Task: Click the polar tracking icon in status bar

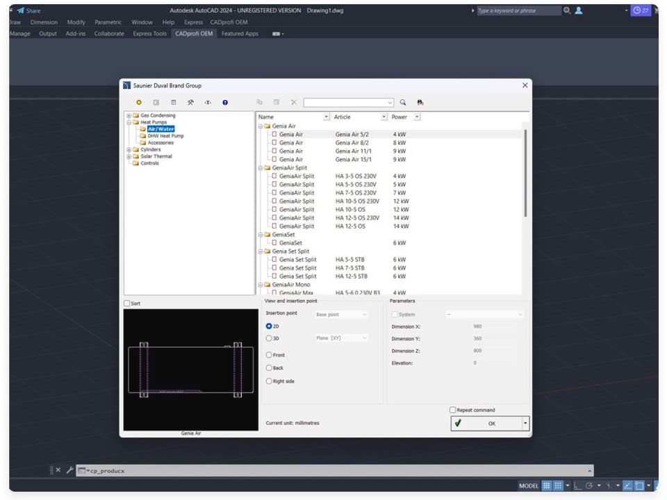Action: click(589, 485)
